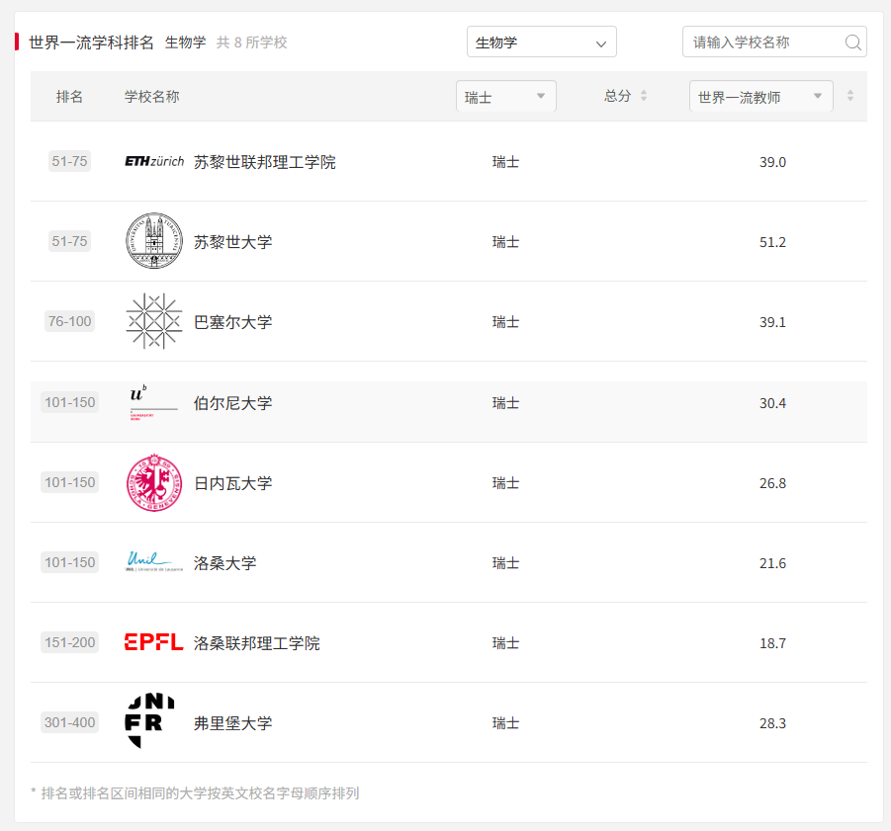The image size is (891, 831).
Task: Open the 世界一流教师 indicator dropdown
Action: tap(760, 97)
